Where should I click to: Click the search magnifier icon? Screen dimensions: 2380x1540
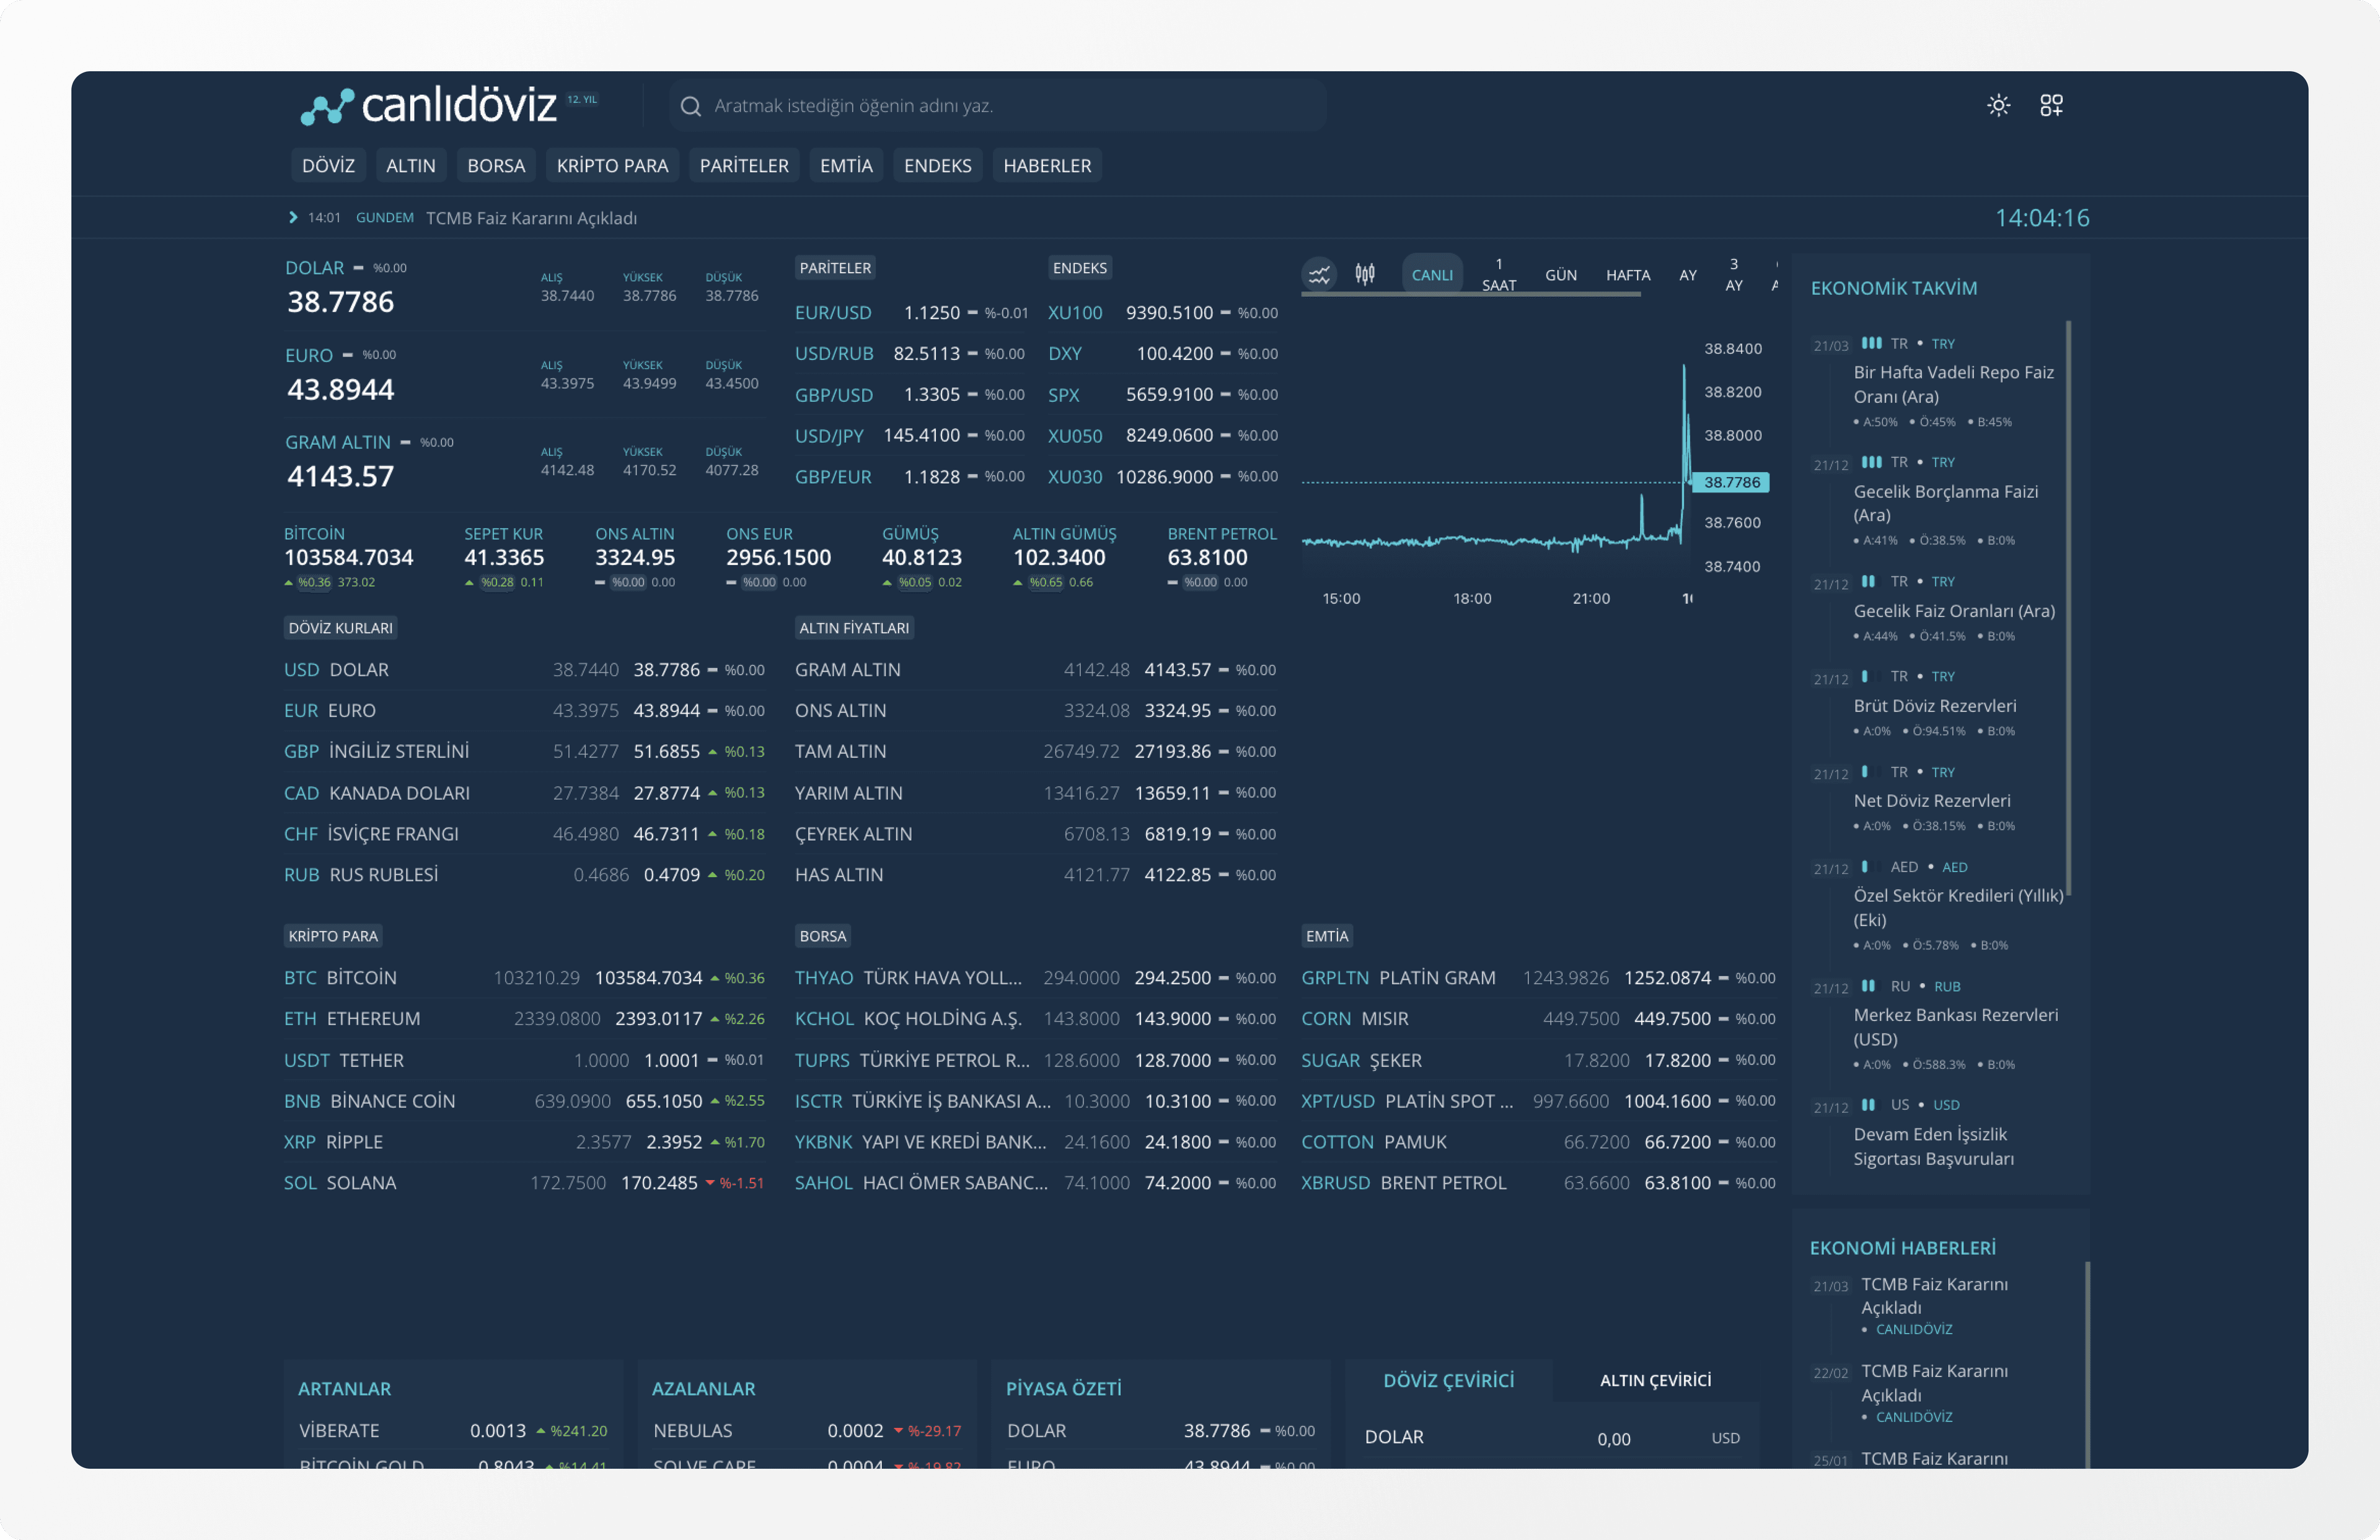(x=690, y=106)
